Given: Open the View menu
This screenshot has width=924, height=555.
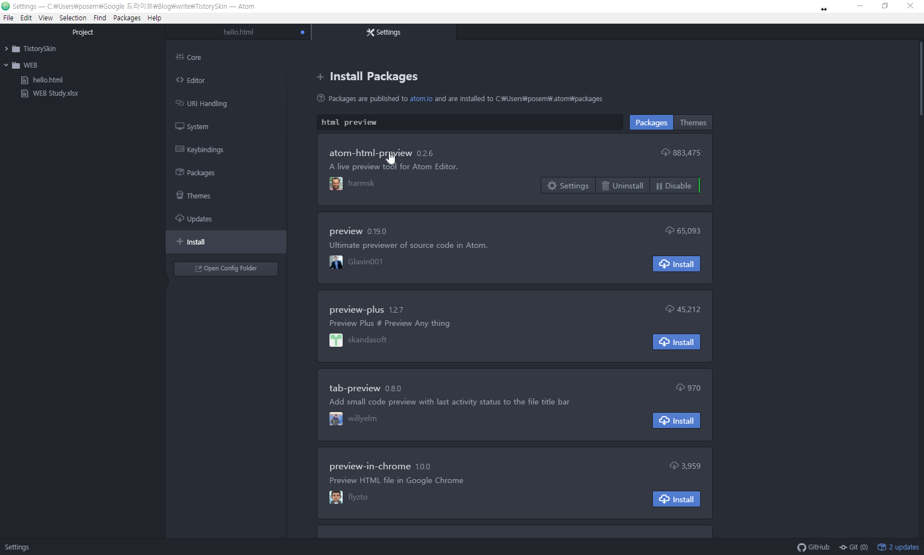Looking at the screenshot, I should pos(46,18).
